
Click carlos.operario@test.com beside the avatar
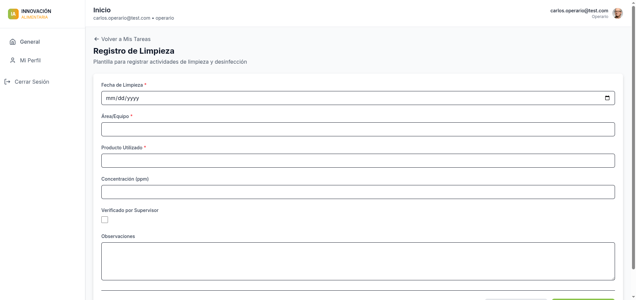click(x=579, y=11)
